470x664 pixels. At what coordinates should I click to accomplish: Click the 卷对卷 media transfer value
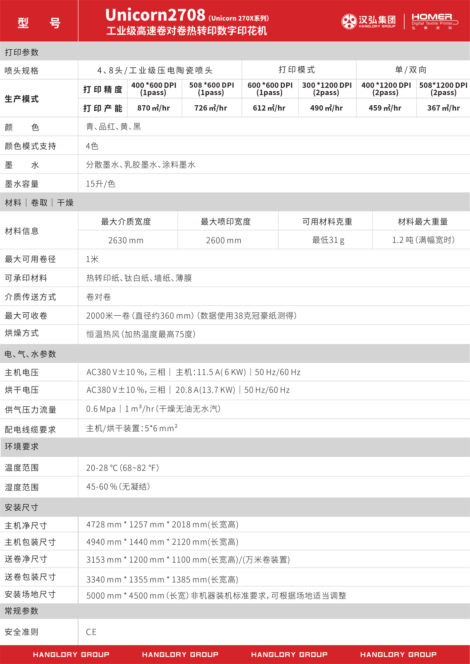[x=99, y=297]
